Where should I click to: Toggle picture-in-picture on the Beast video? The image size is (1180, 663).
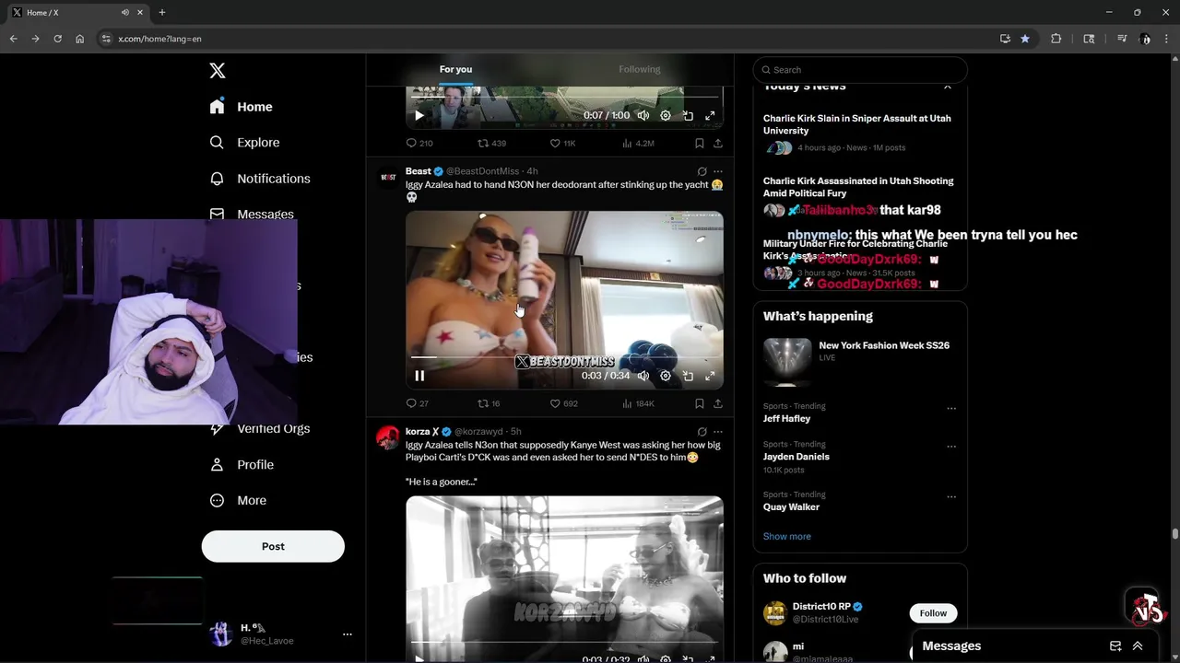688,376
